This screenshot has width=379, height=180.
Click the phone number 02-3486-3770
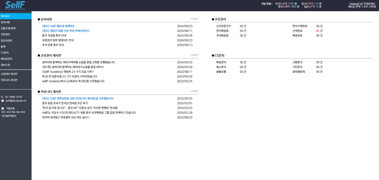coord(13,97)
